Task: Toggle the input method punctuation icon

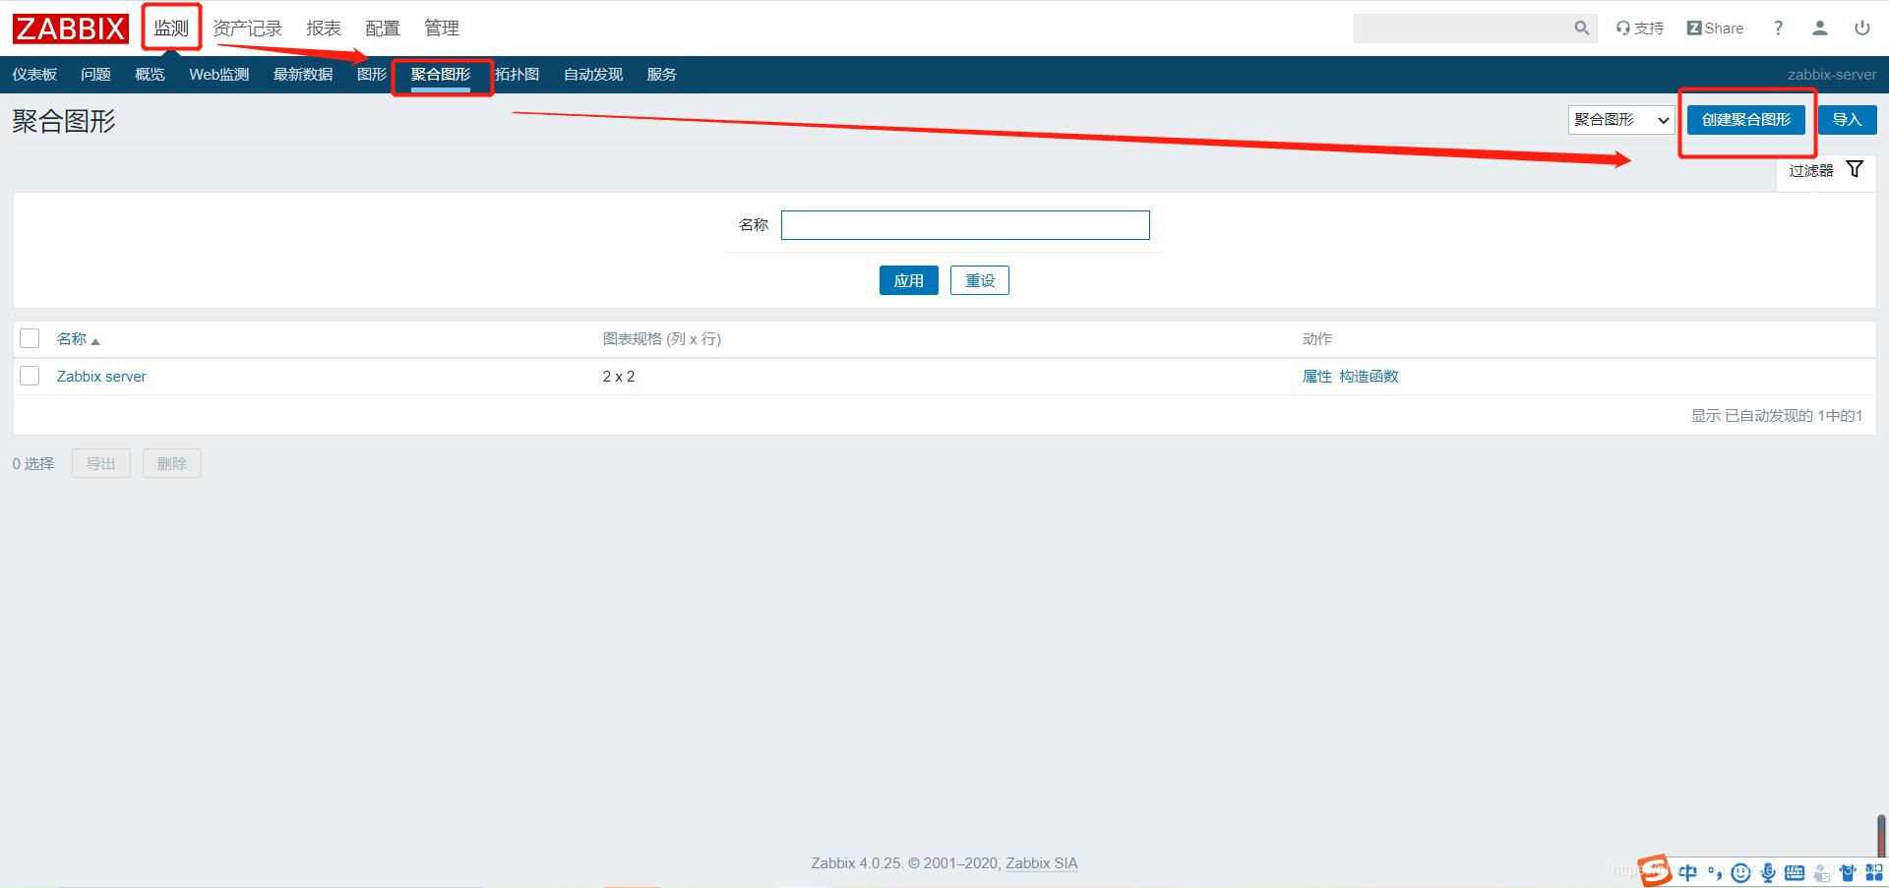Action: tap(1715, 872)
